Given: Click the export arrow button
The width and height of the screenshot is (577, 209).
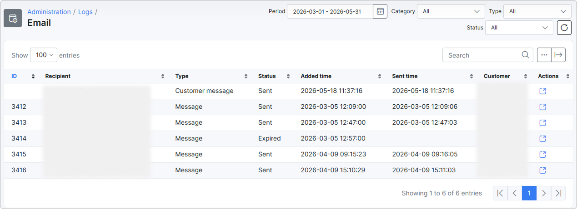Looking at the screenshot, I should [x=558, y=55].
